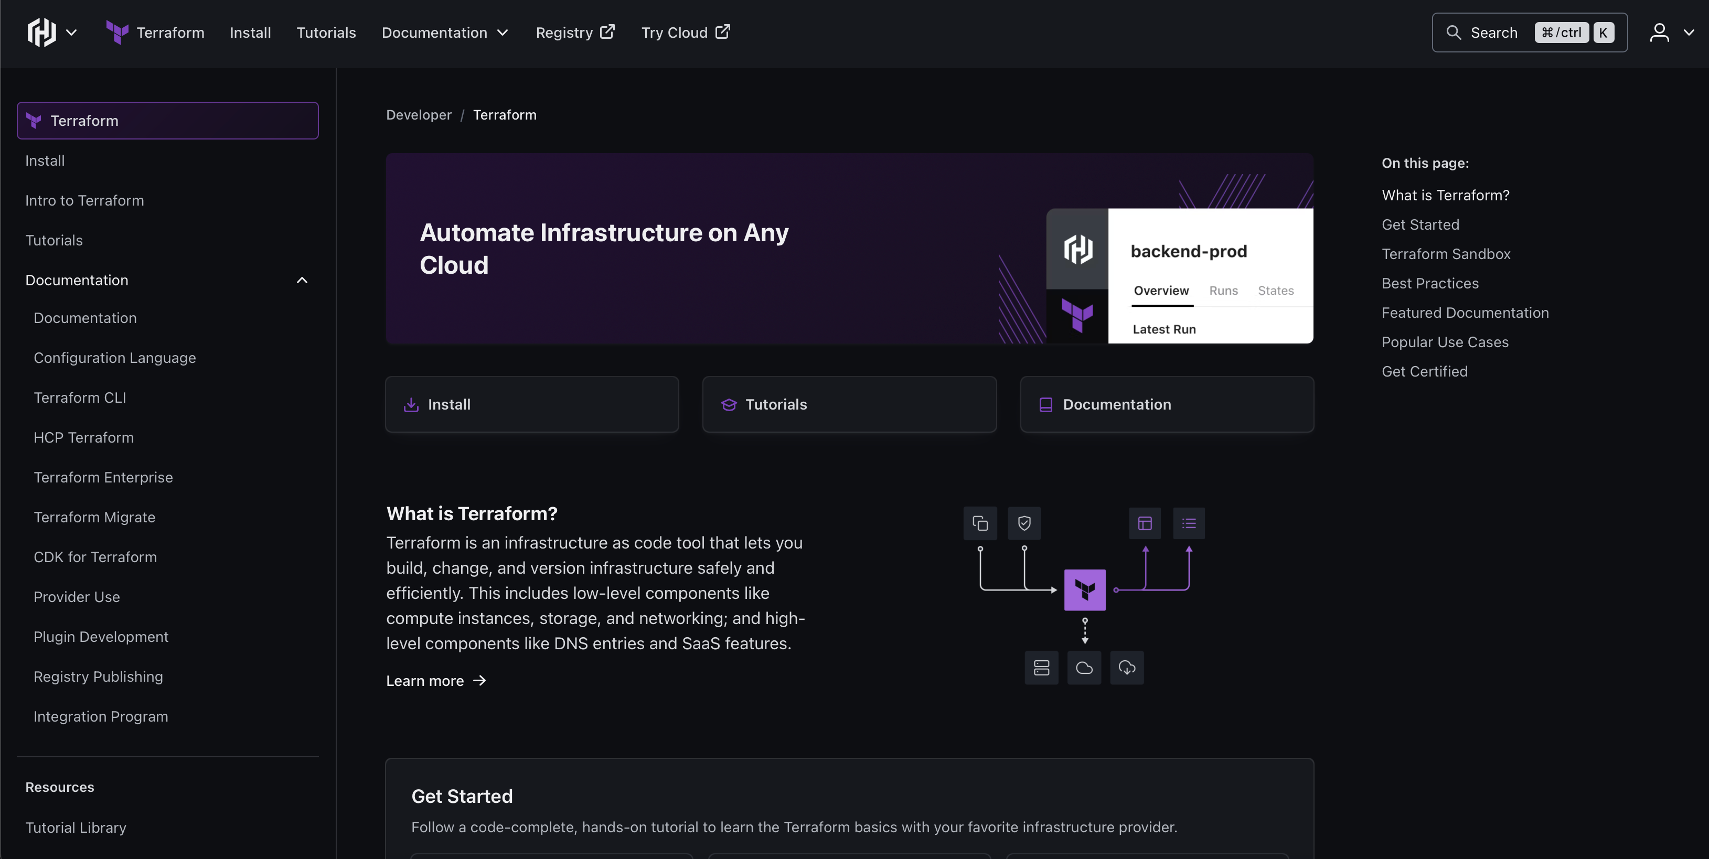Click the HashiCorp logo in top navigation

tap(42, 33)
